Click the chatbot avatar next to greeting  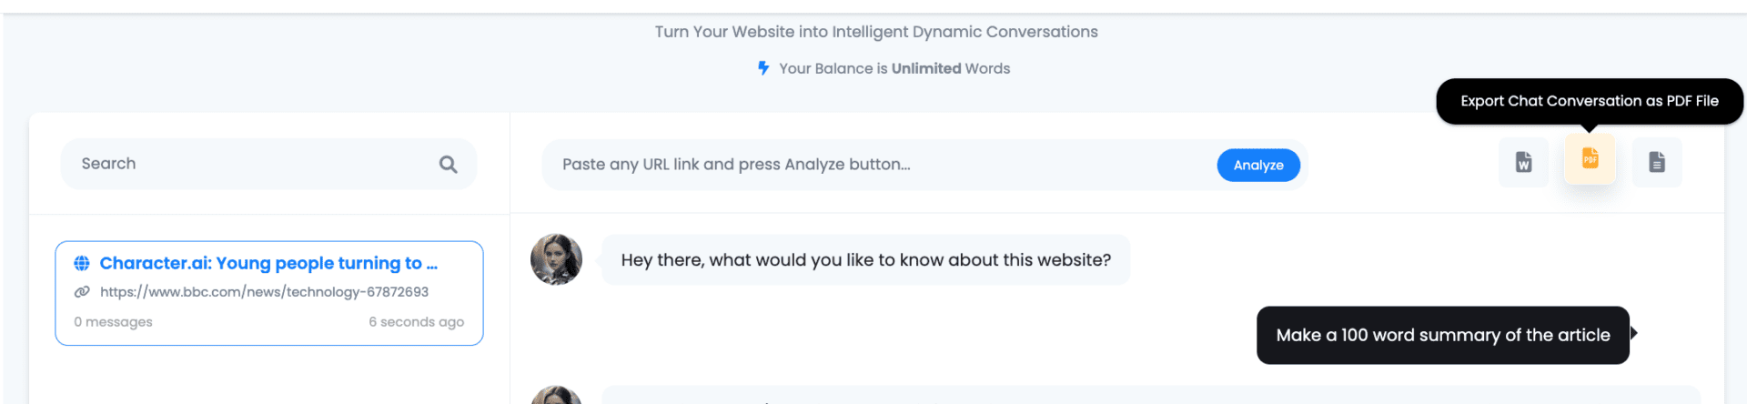coord(556,259)
